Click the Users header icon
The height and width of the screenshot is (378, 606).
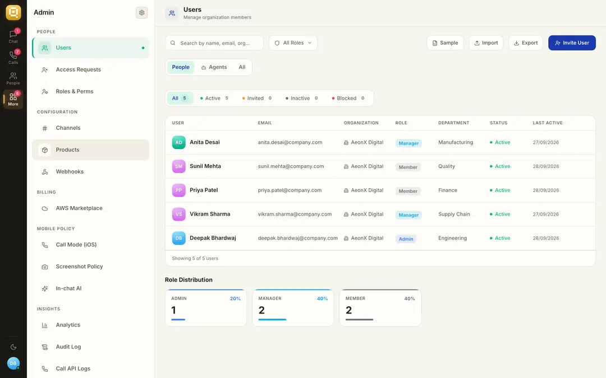172,13
